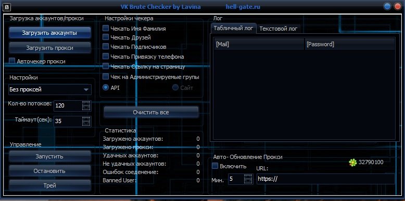Image resolution: width=405 pixels, height=201 pixels.
Task: Choose the Сайт radio option
Action: pos(175,88)
